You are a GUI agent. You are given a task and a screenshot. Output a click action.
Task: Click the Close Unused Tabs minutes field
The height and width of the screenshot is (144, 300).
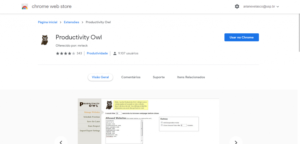point(184,126)
